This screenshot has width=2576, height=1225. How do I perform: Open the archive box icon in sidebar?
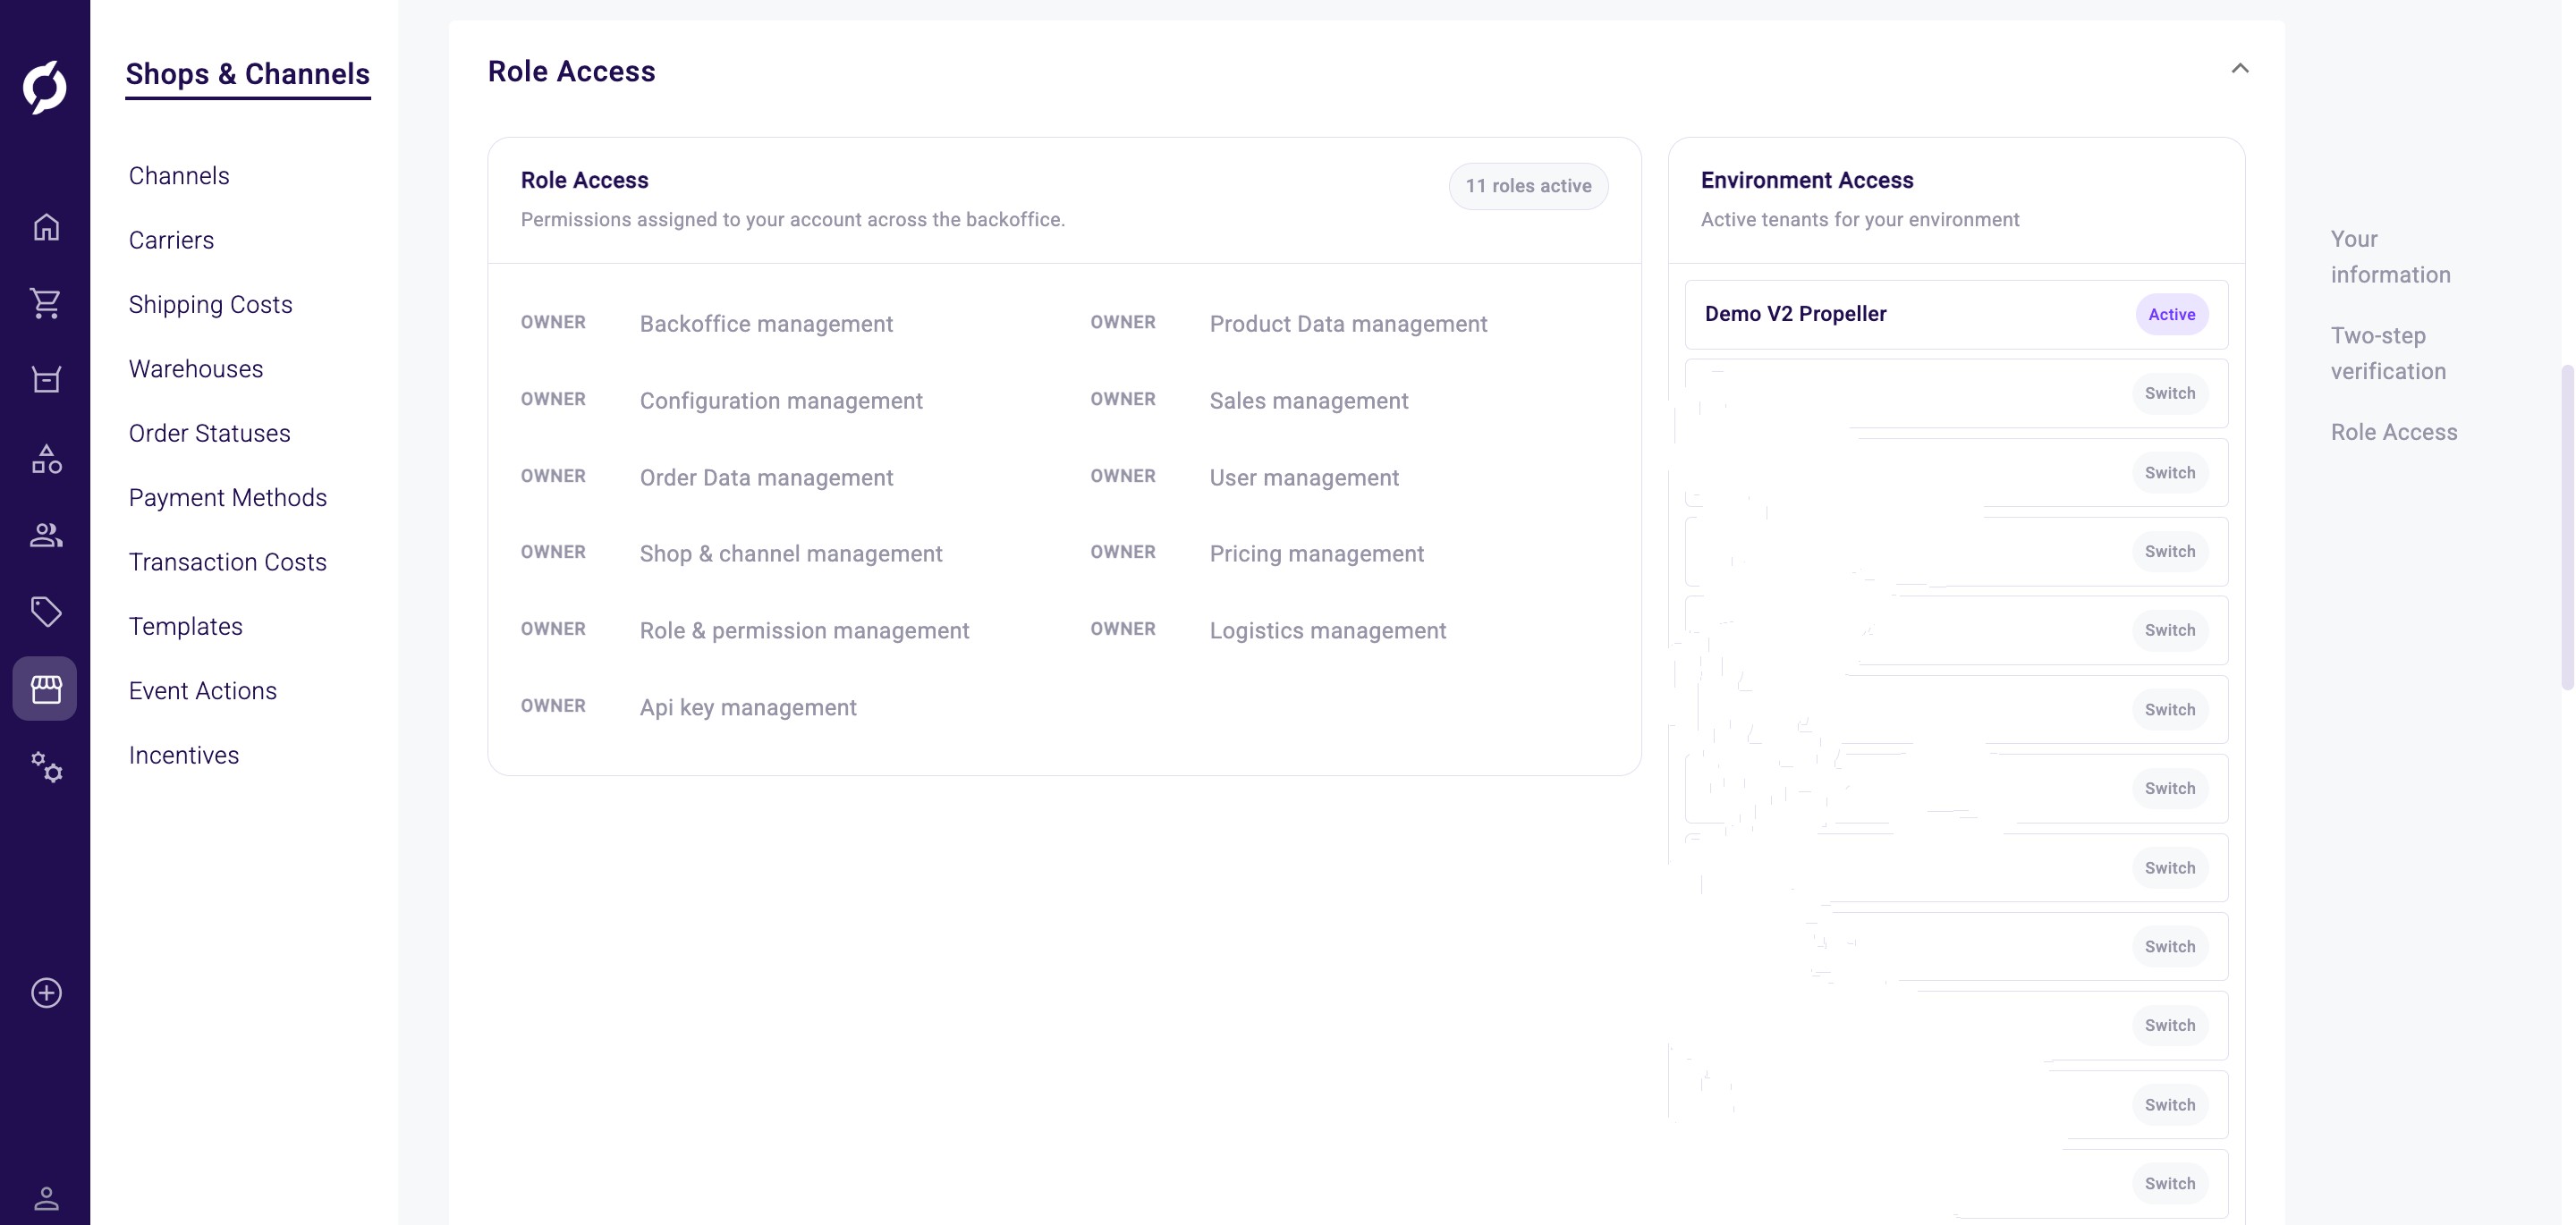tap(46, 380)
